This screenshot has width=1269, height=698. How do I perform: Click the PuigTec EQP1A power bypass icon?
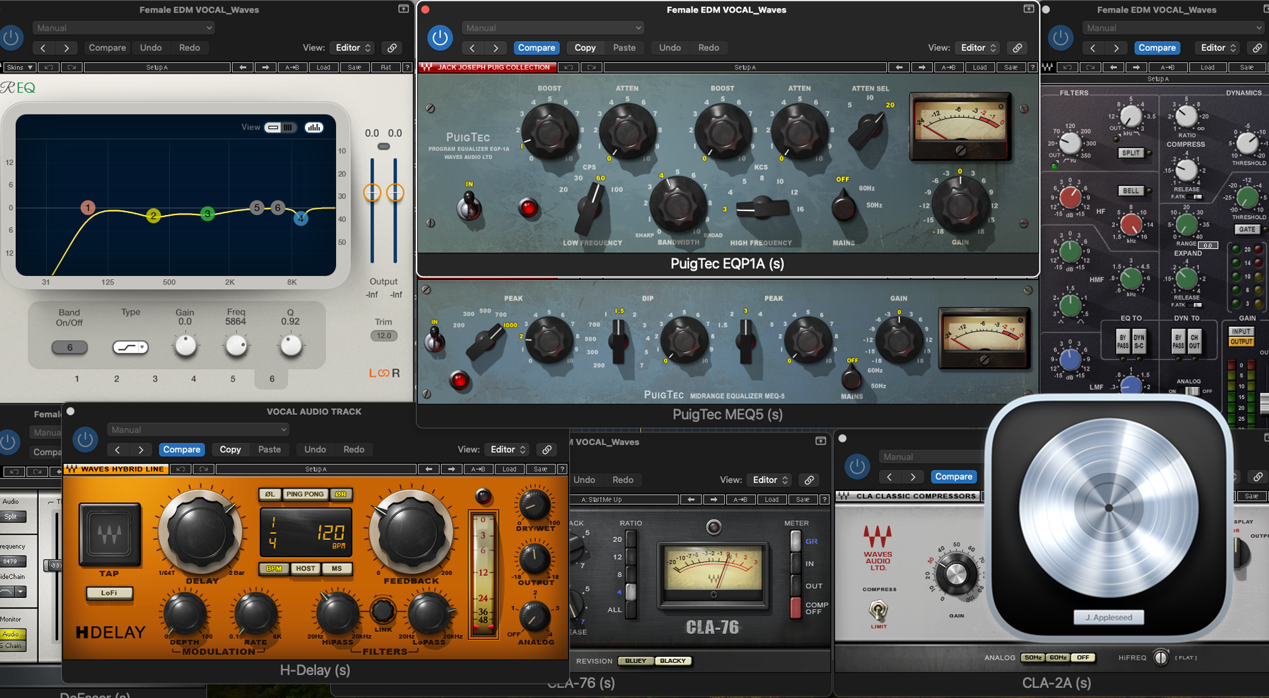pos(440,38)
